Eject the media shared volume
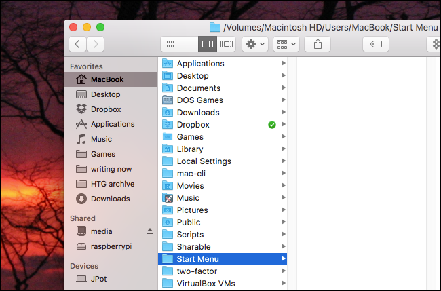 coord(150,231)
